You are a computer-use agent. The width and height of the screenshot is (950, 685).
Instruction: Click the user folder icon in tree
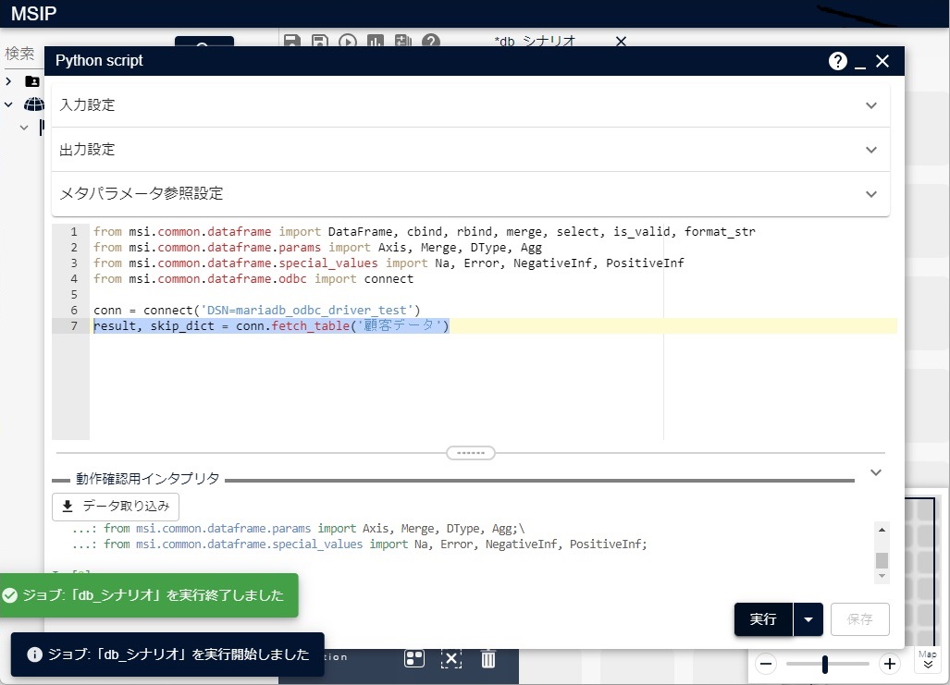(x=32, y=81)
